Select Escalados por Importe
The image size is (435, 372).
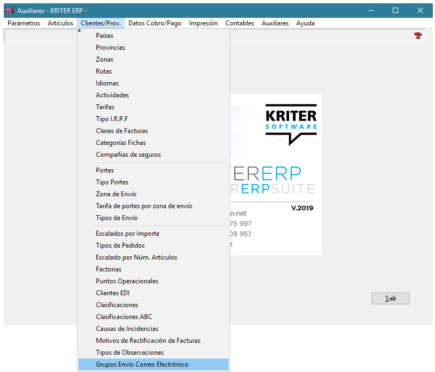(x=153, y=234)
